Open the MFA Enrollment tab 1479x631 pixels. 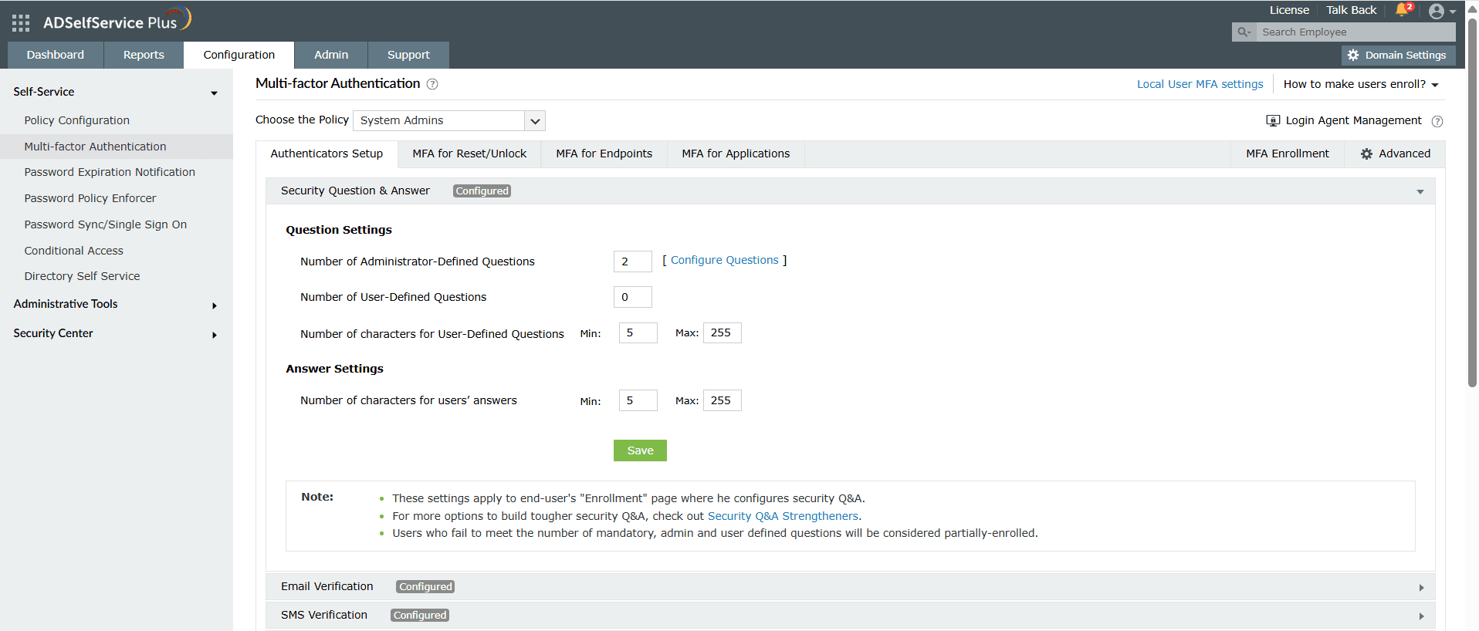[1288, 154]
